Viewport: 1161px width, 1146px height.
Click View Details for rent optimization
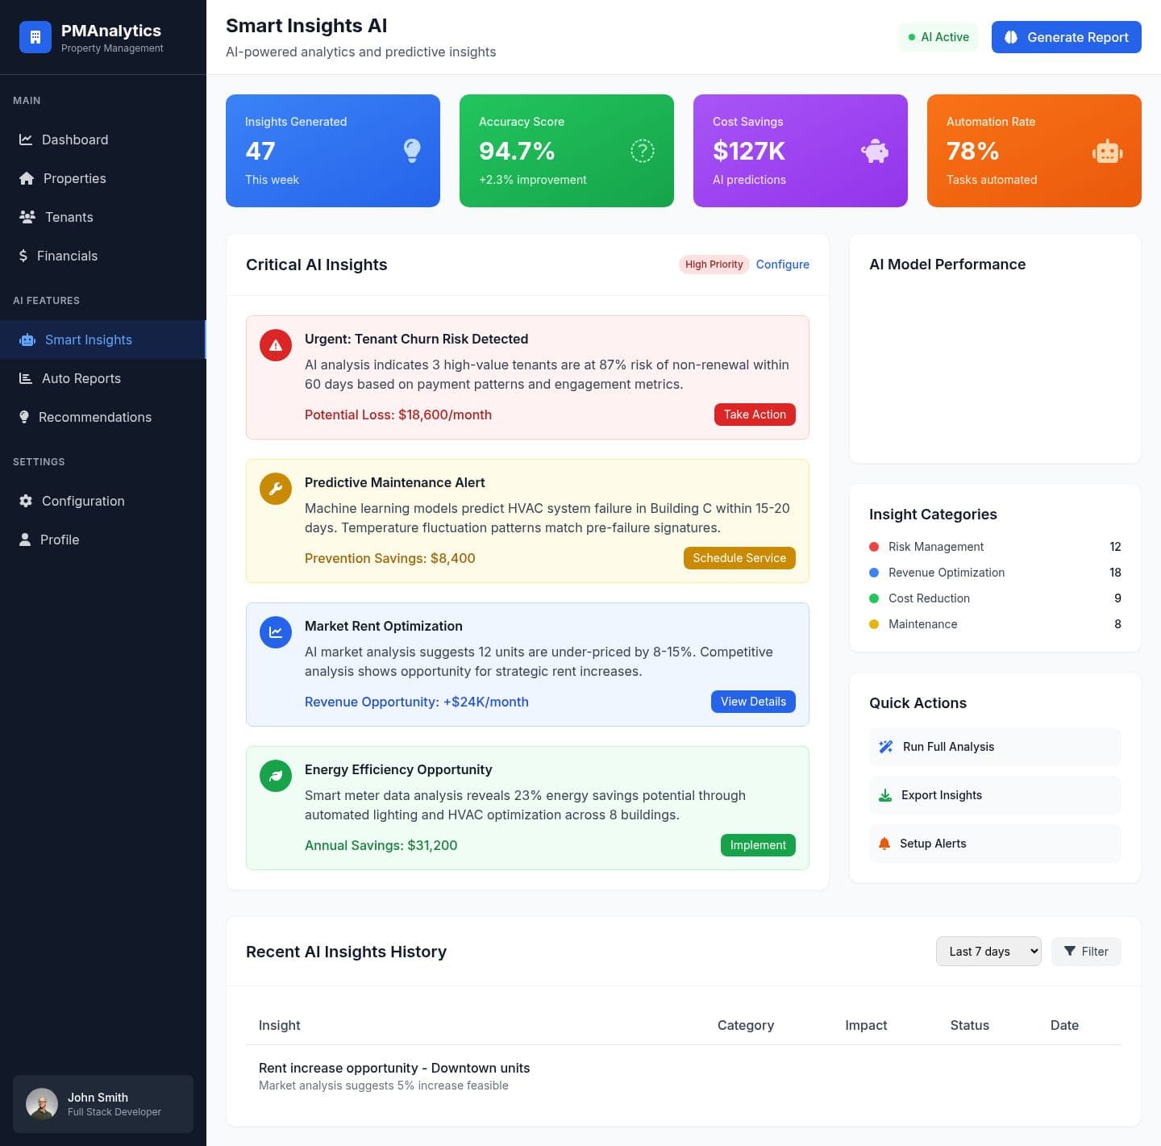(x=753, y=702)
